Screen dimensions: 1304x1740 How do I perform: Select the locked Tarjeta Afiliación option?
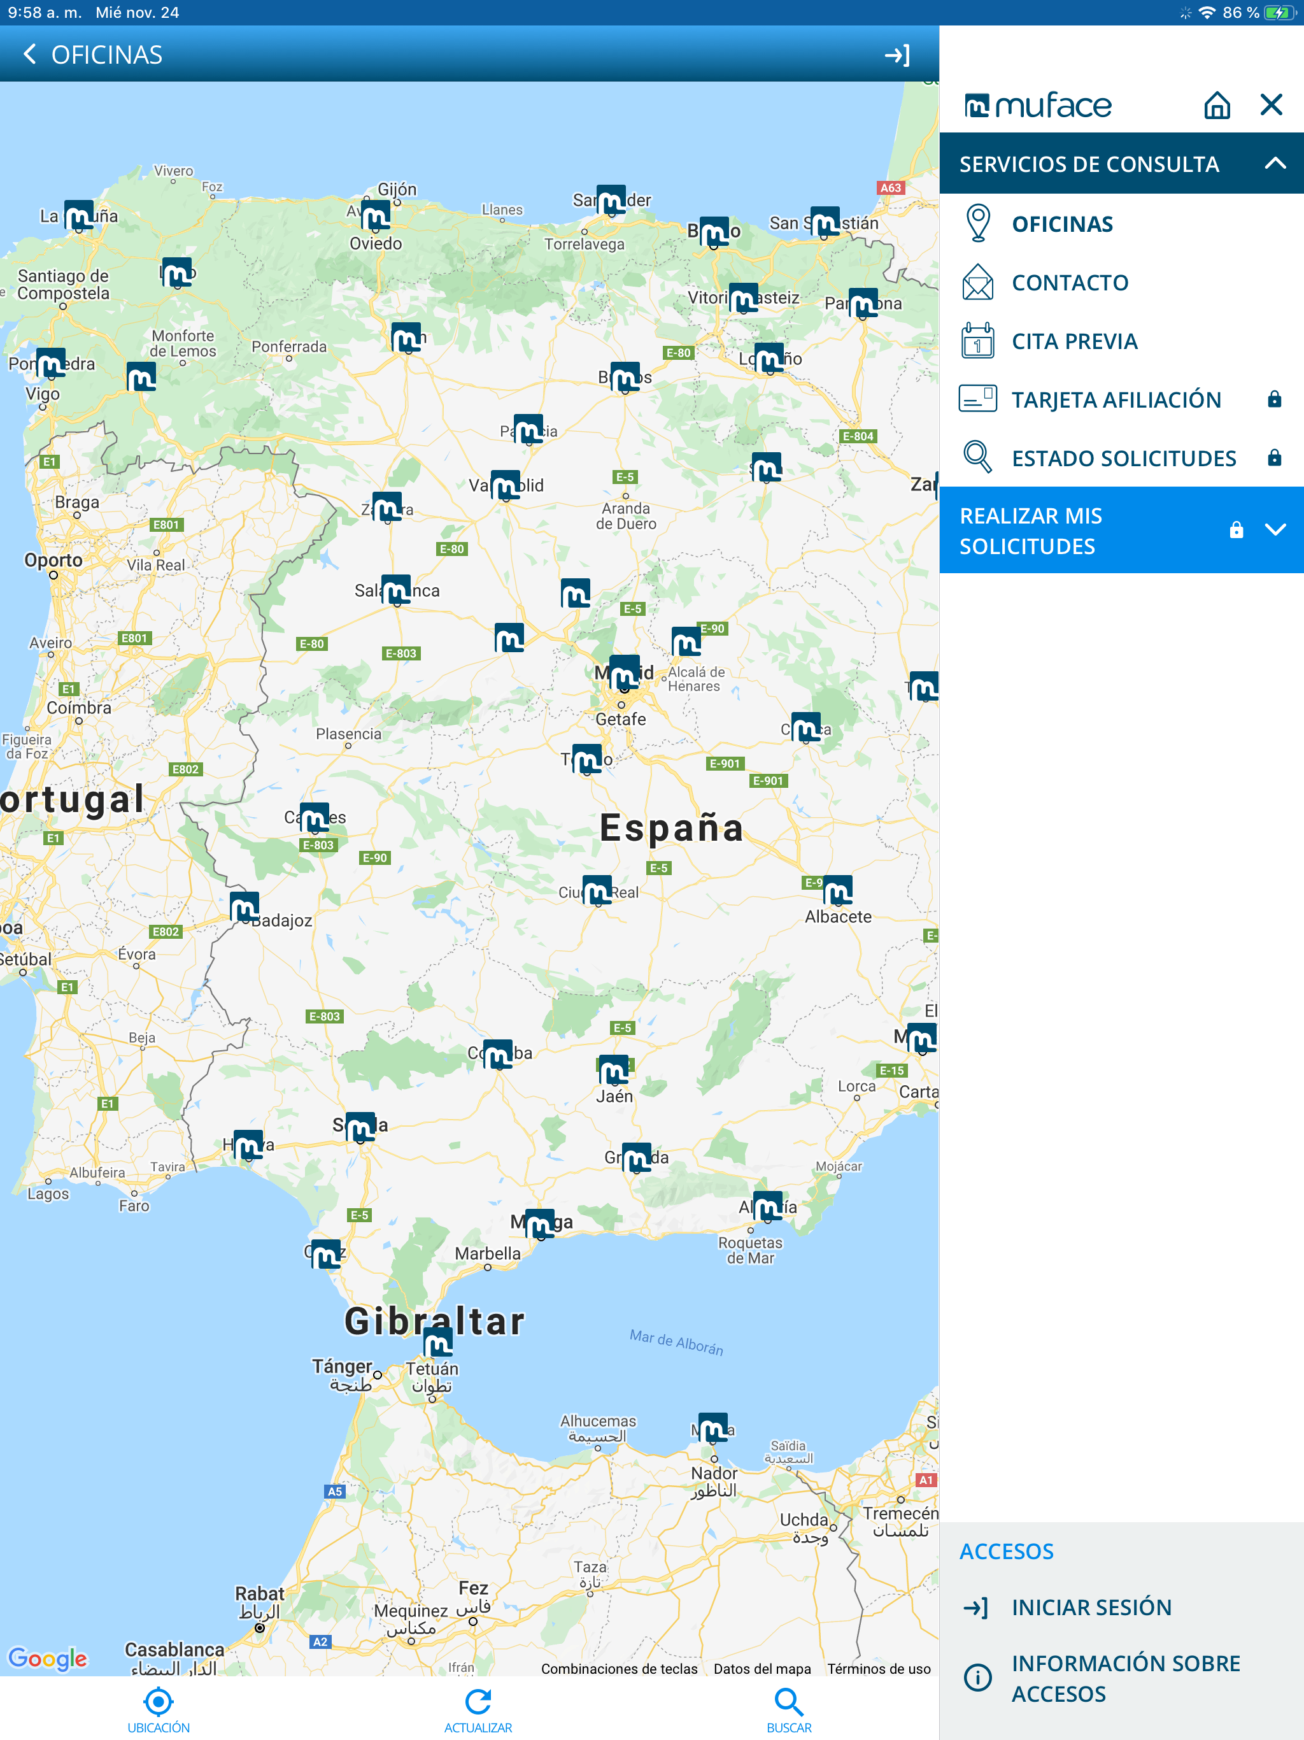pos(1116,401)
